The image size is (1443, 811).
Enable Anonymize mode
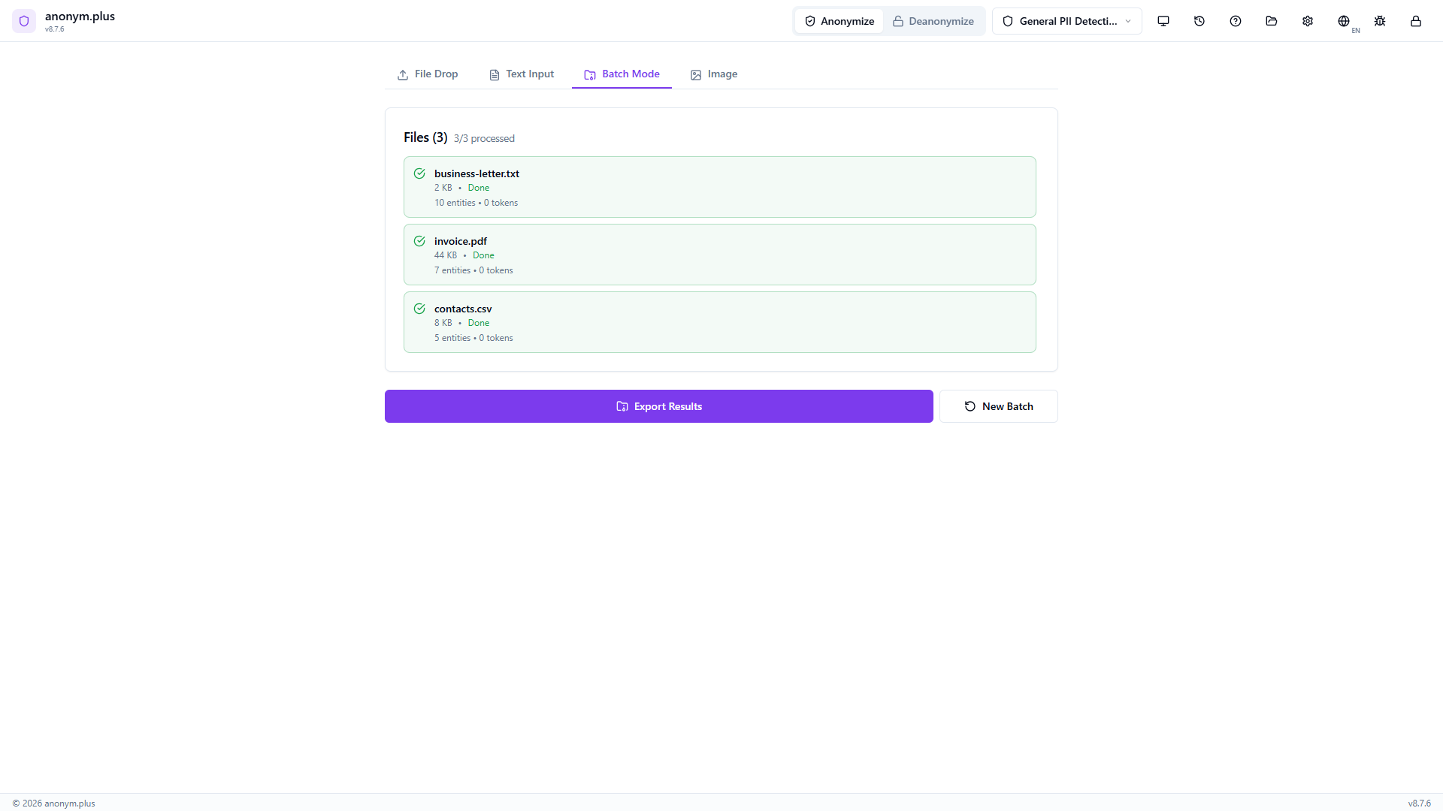point(838,21)
